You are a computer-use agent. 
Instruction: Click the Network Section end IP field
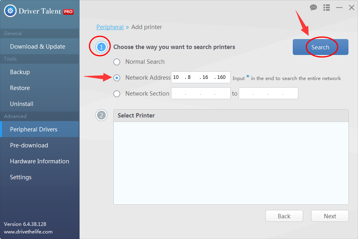click(268, 93)
